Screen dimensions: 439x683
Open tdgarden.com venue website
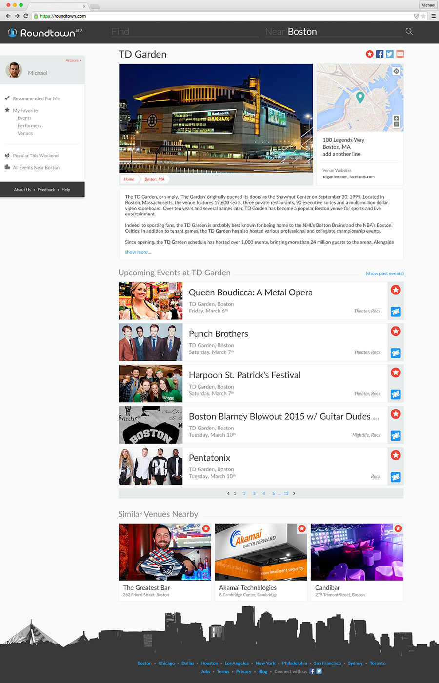[335, 177]
